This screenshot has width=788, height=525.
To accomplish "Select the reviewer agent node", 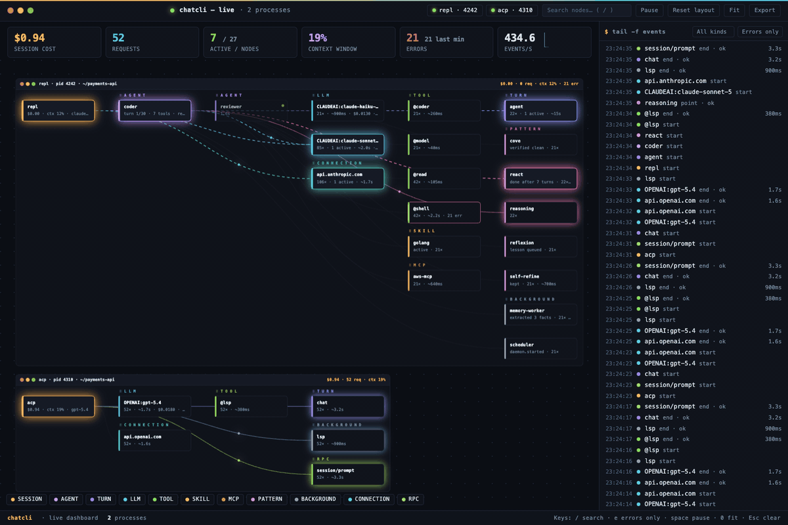I will [251, 110].
